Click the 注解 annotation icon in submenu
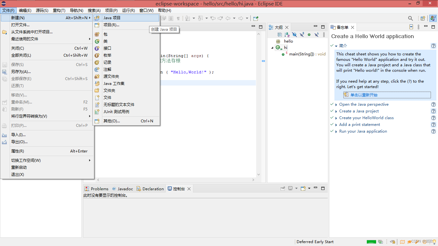The height and width of the screenshot is (246, 438). (x=97, y=70)
